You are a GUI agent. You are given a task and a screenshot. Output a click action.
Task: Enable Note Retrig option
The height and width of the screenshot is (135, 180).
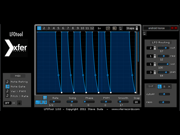(x=7, y=82)
